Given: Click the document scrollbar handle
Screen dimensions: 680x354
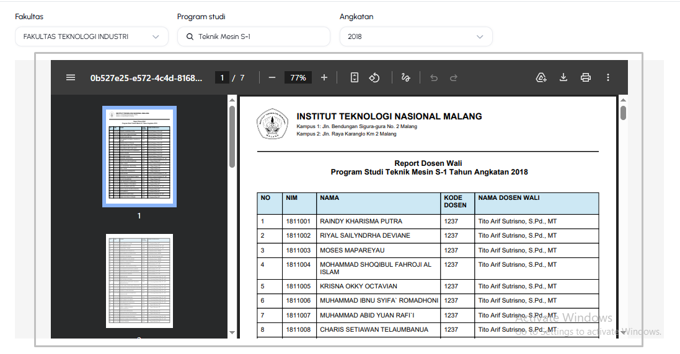Looking at the screenshot, I should coord(623,113).
